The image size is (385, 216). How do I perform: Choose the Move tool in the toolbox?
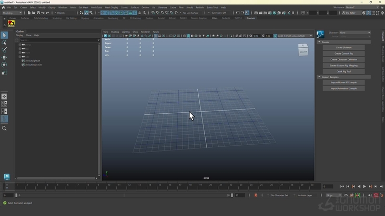point(4,58)
